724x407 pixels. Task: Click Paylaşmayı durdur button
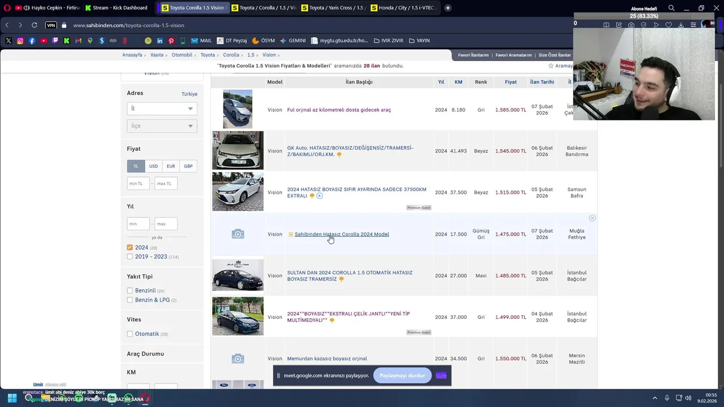pyautogui.click(x=402, y=375)
